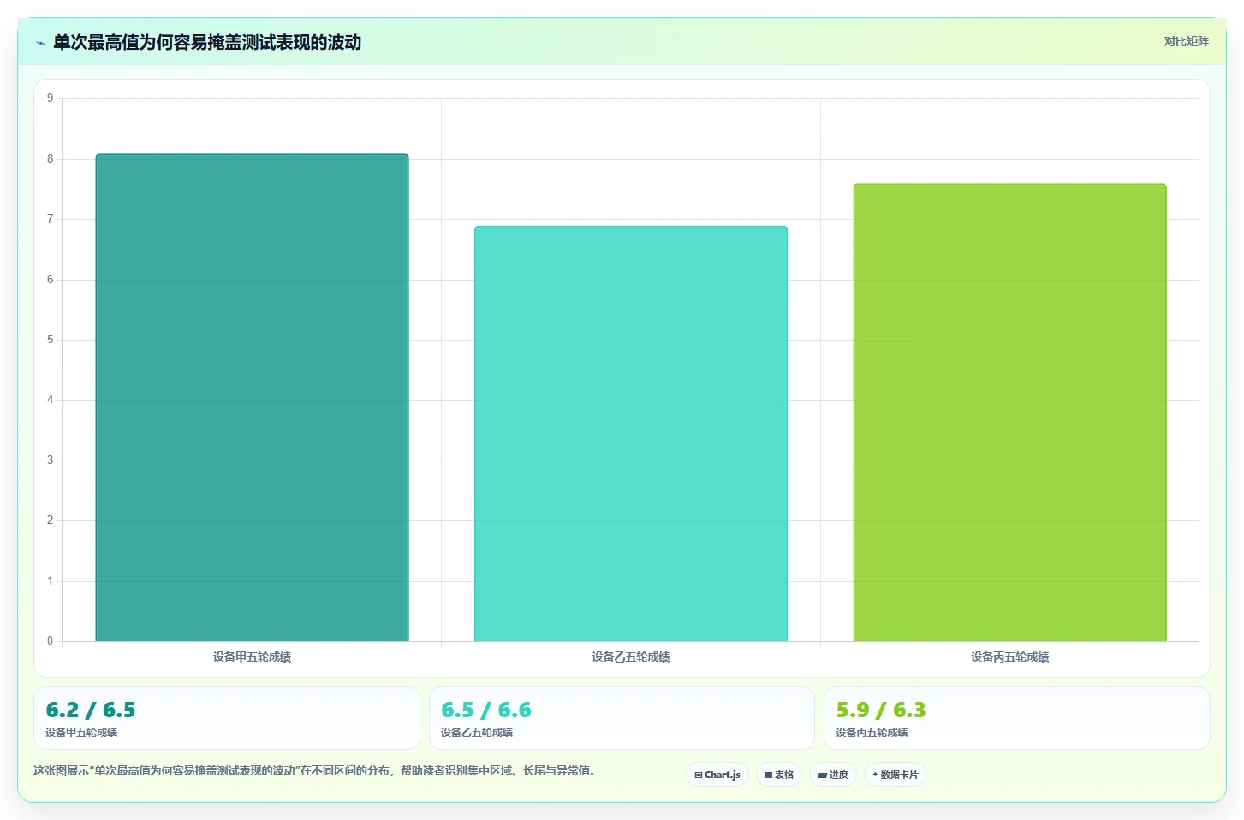This screenshot has height=820, width=1244.
Task: Click x-axis label 设备丙五轮成绩
Action: (x=1009, y=657)
